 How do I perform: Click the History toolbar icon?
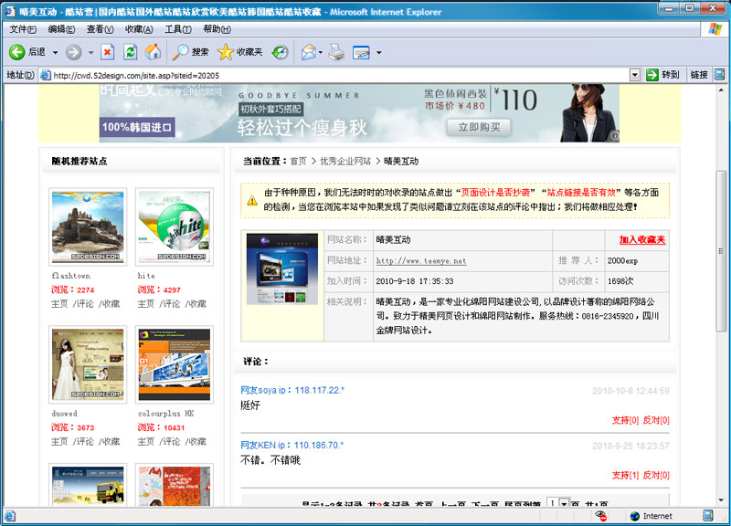point(281,52)
